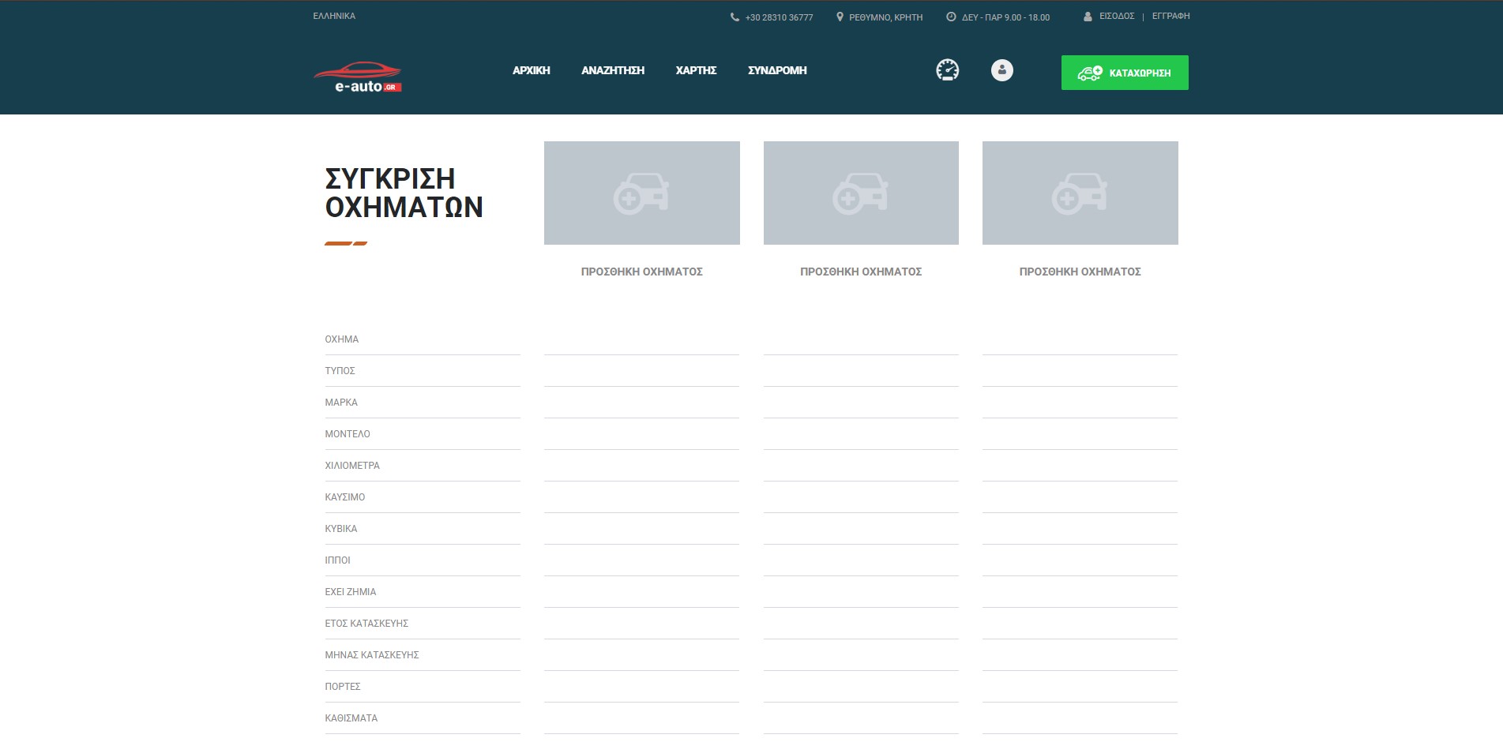Click the clock icon beside opening hours

tap(951, 17)
